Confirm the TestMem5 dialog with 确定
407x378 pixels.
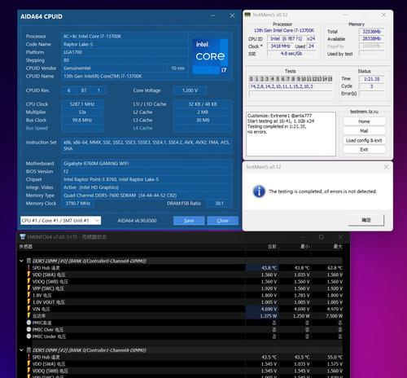point(366,220)
